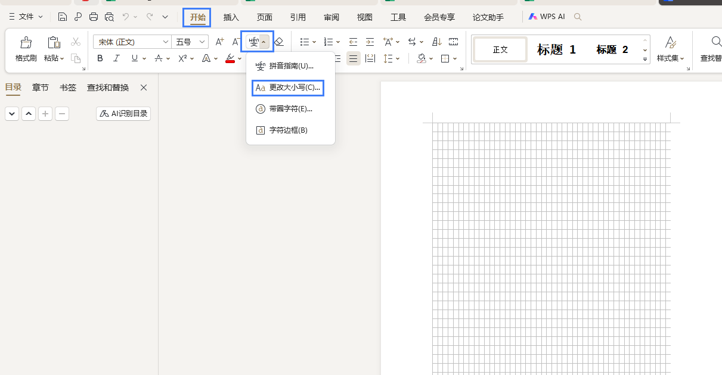Select 字符边框(B) menu item
Viewport: 722px width, 375px height.
tap(290, 130)
